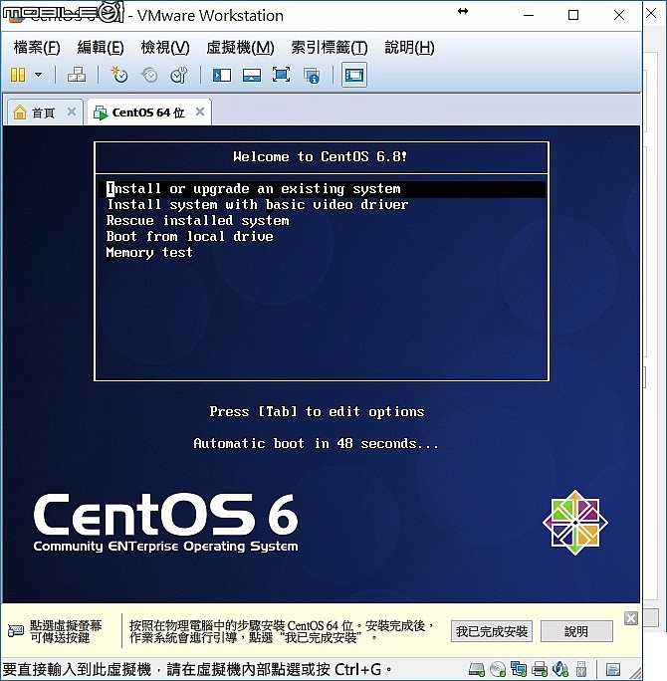Image resolution: width=667 pixels, height=681 pixels.
Task: Open the 索引標籤(T) menu
Action: click(330, 48)
